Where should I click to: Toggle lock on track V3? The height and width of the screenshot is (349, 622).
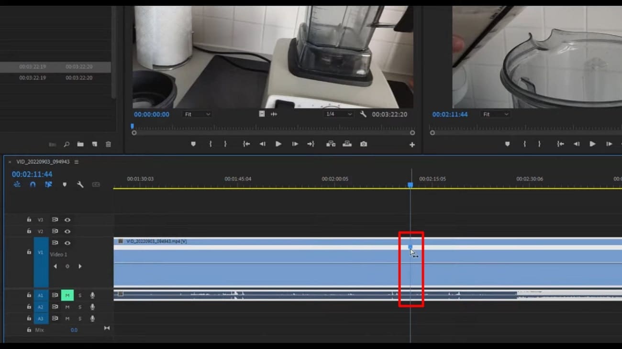29,220
